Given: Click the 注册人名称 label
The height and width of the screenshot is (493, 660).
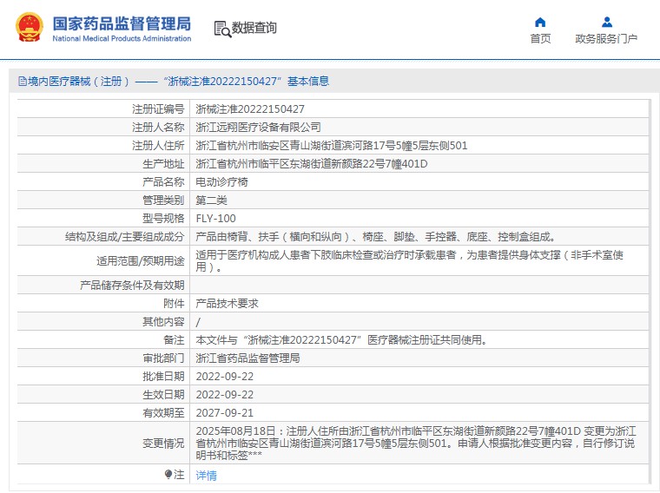Looking at the screenshot, I should click(158, 128).
